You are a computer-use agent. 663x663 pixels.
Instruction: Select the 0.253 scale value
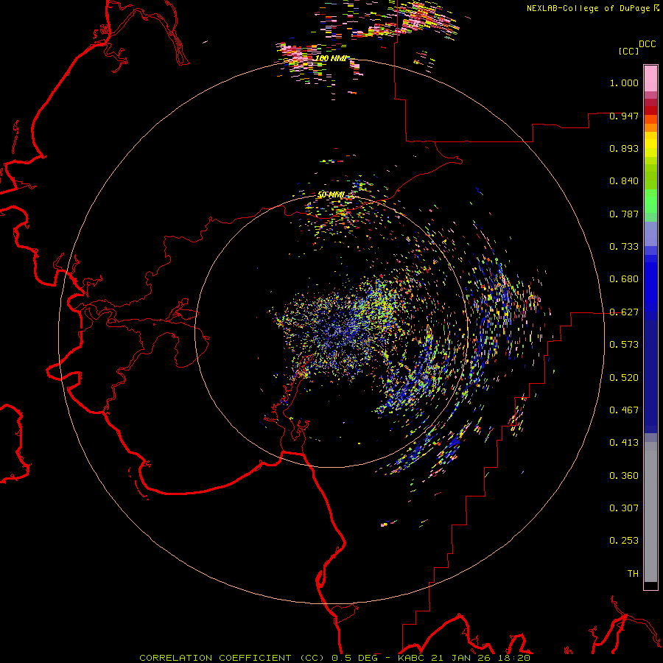pyautogui.click(x=624, y=541)
